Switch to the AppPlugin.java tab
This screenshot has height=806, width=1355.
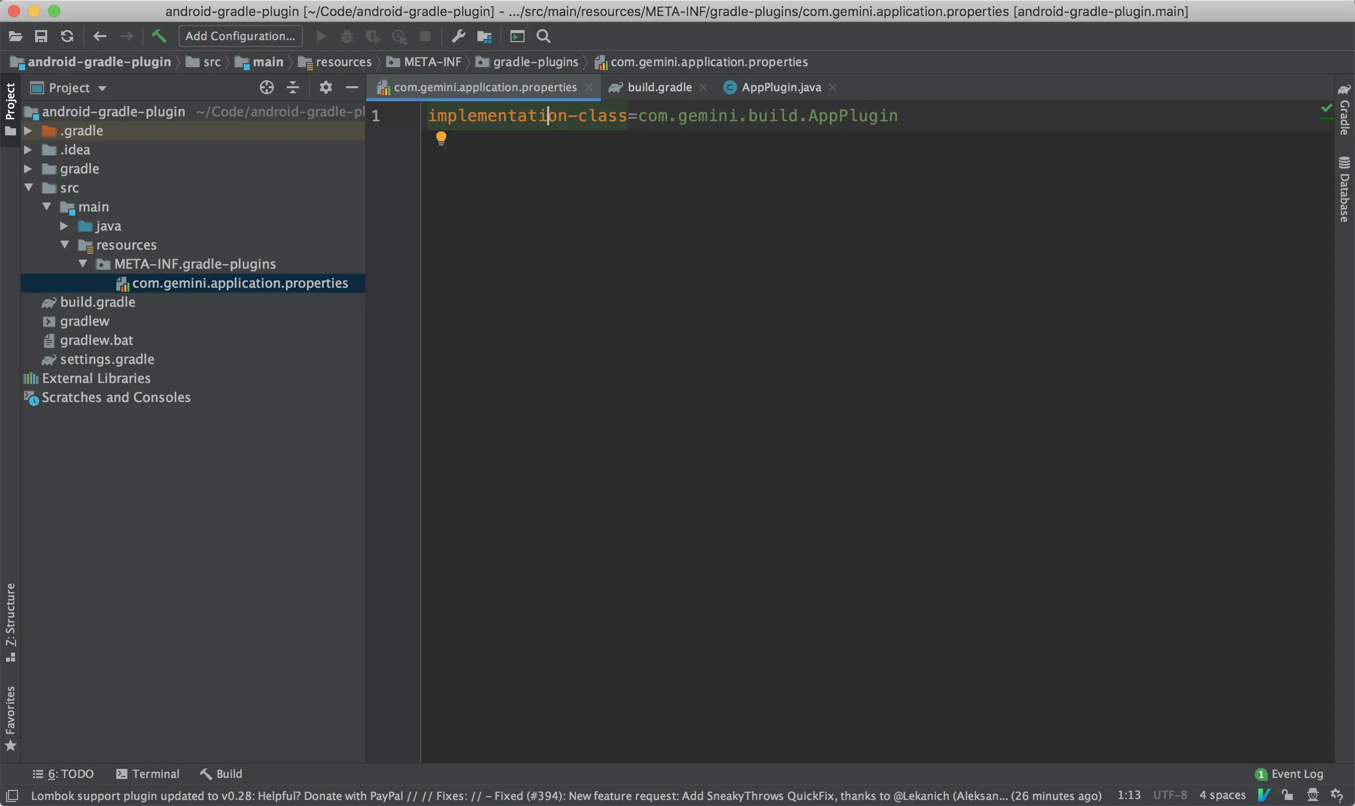pyautogui.click(x=780, y=87)
